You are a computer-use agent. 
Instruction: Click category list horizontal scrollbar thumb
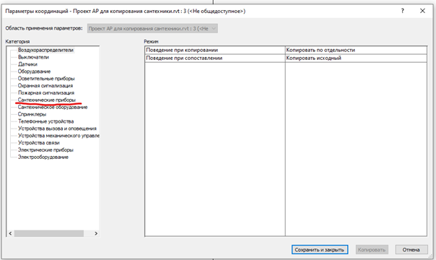49,233
